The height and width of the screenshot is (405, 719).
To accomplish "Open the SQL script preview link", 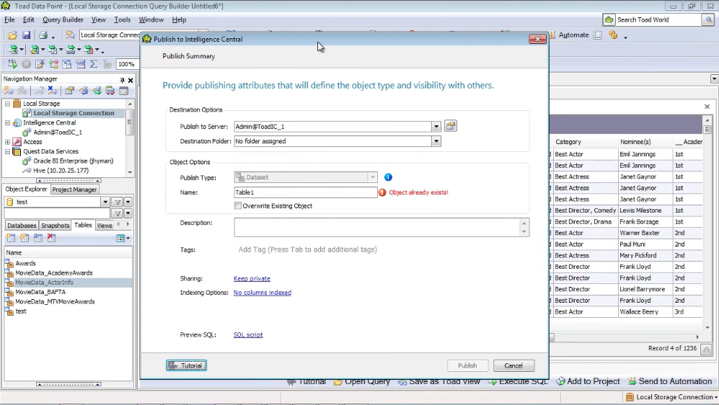I will point(248,335).
